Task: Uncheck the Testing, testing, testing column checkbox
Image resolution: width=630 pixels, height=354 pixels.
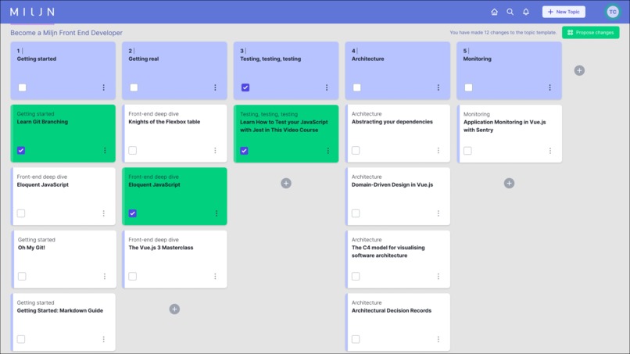Action: [x=245, y=88]
